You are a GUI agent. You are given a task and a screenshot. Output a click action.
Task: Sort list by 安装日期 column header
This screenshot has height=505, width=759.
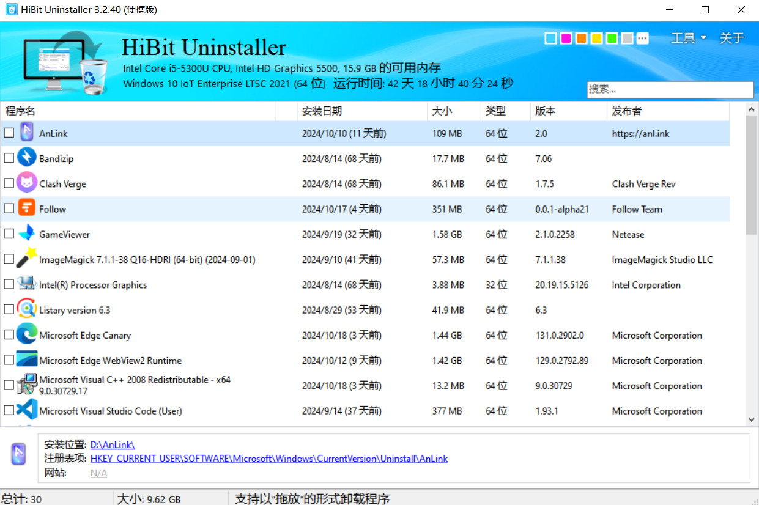[362, 111]
